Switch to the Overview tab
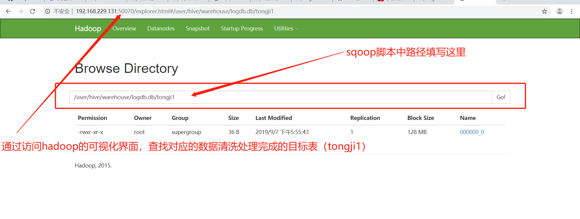The width and height of the screenshot is (580, 219). (x=124, y=28)
